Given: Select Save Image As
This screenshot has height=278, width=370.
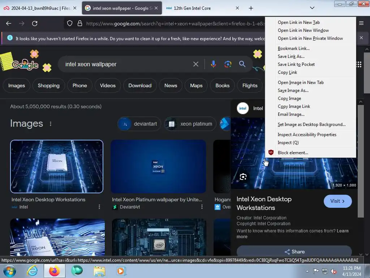Looking at the screenshot, I should [x=293, y=90].
